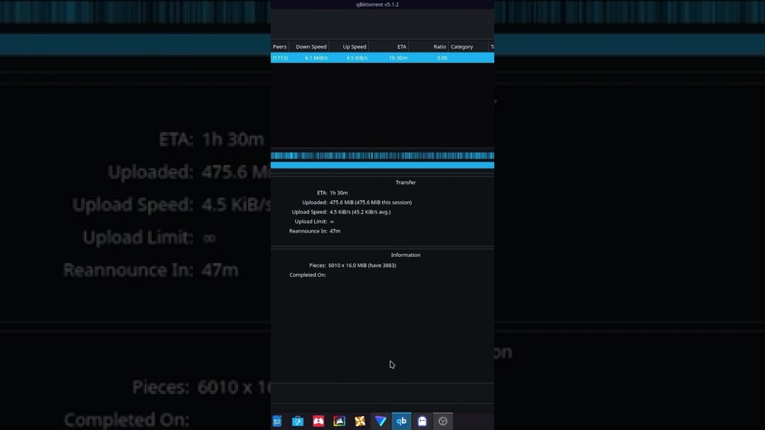Click the Completed On label
The height and width of the screenshot is (430, 765).
308,275
